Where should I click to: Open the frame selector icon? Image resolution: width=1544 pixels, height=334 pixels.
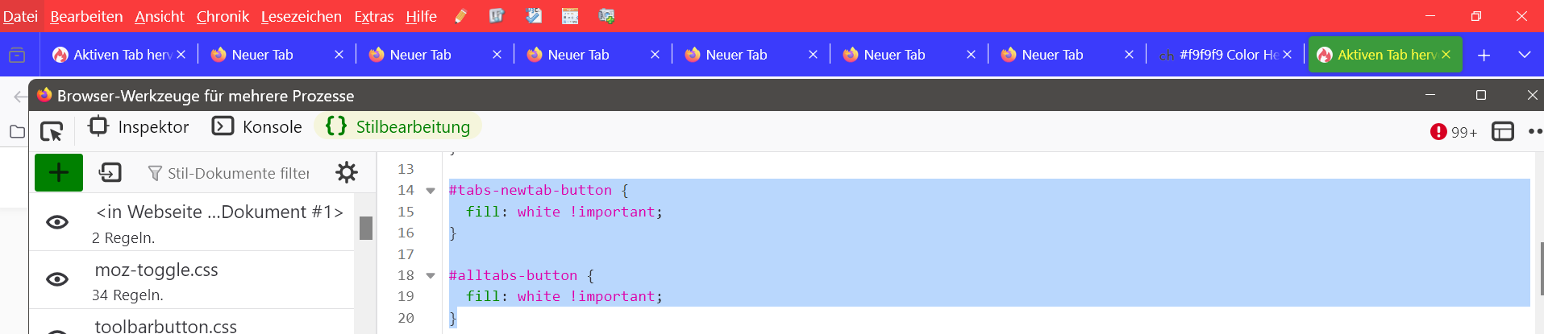point(1503,131)
